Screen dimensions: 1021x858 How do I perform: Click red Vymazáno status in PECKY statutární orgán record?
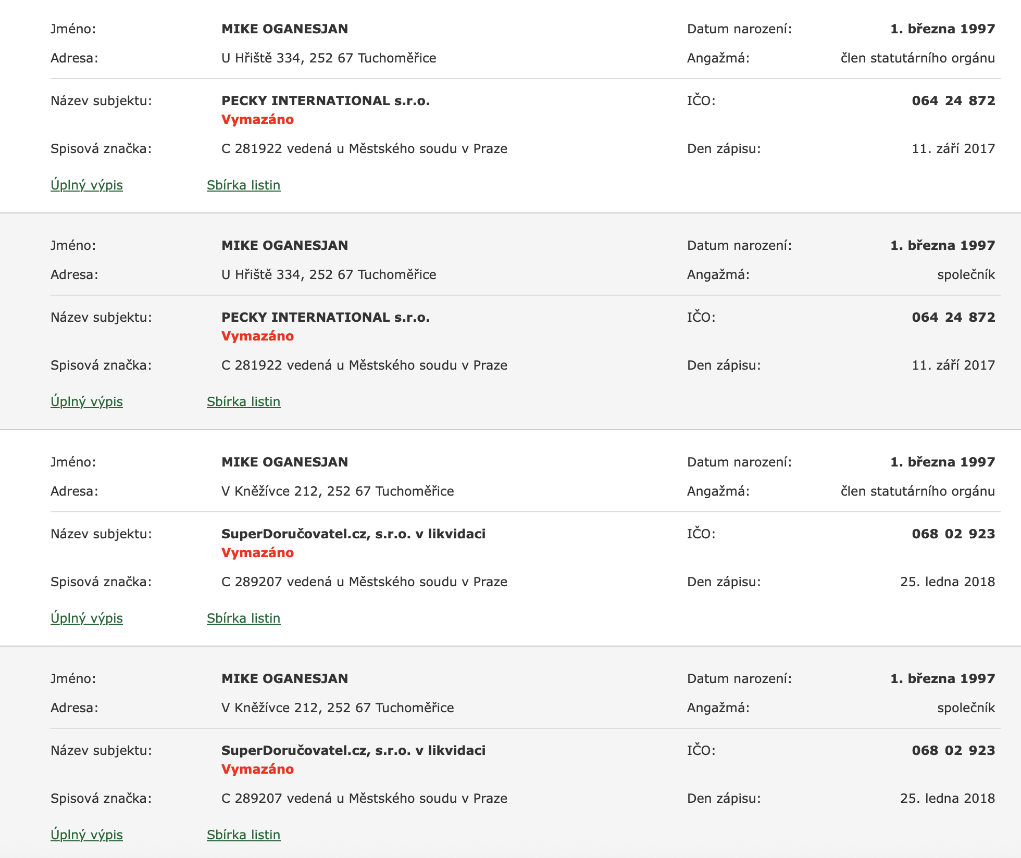click(x=257, y=119)
